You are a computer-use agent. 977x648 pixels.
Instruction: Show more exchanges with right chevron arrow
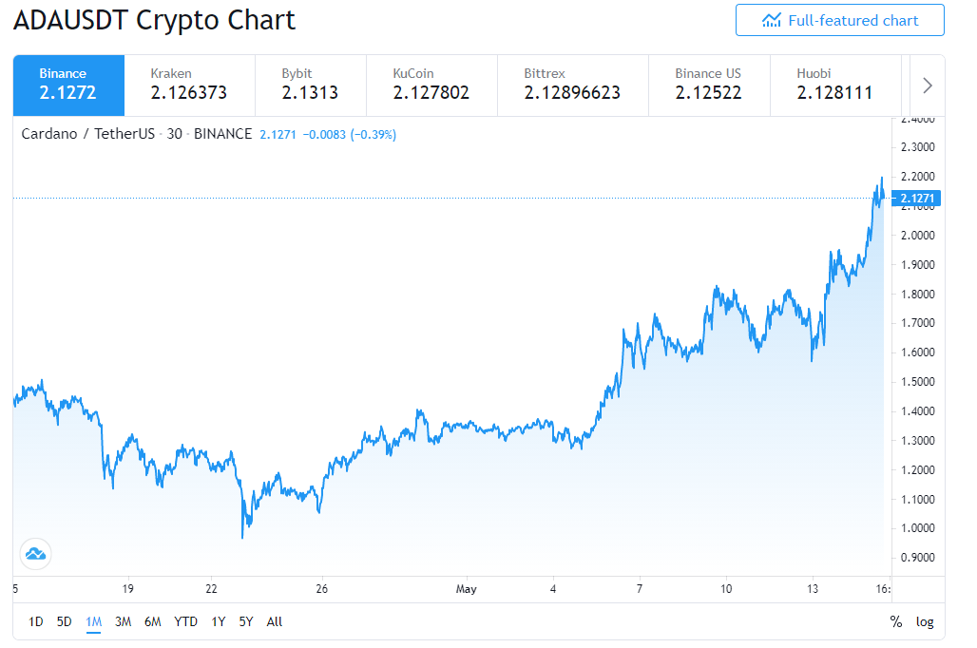click(928, 86)
